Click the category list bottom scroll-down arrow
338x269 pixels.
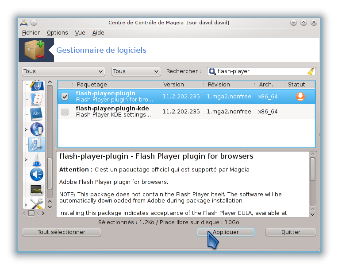pos(50,207)
